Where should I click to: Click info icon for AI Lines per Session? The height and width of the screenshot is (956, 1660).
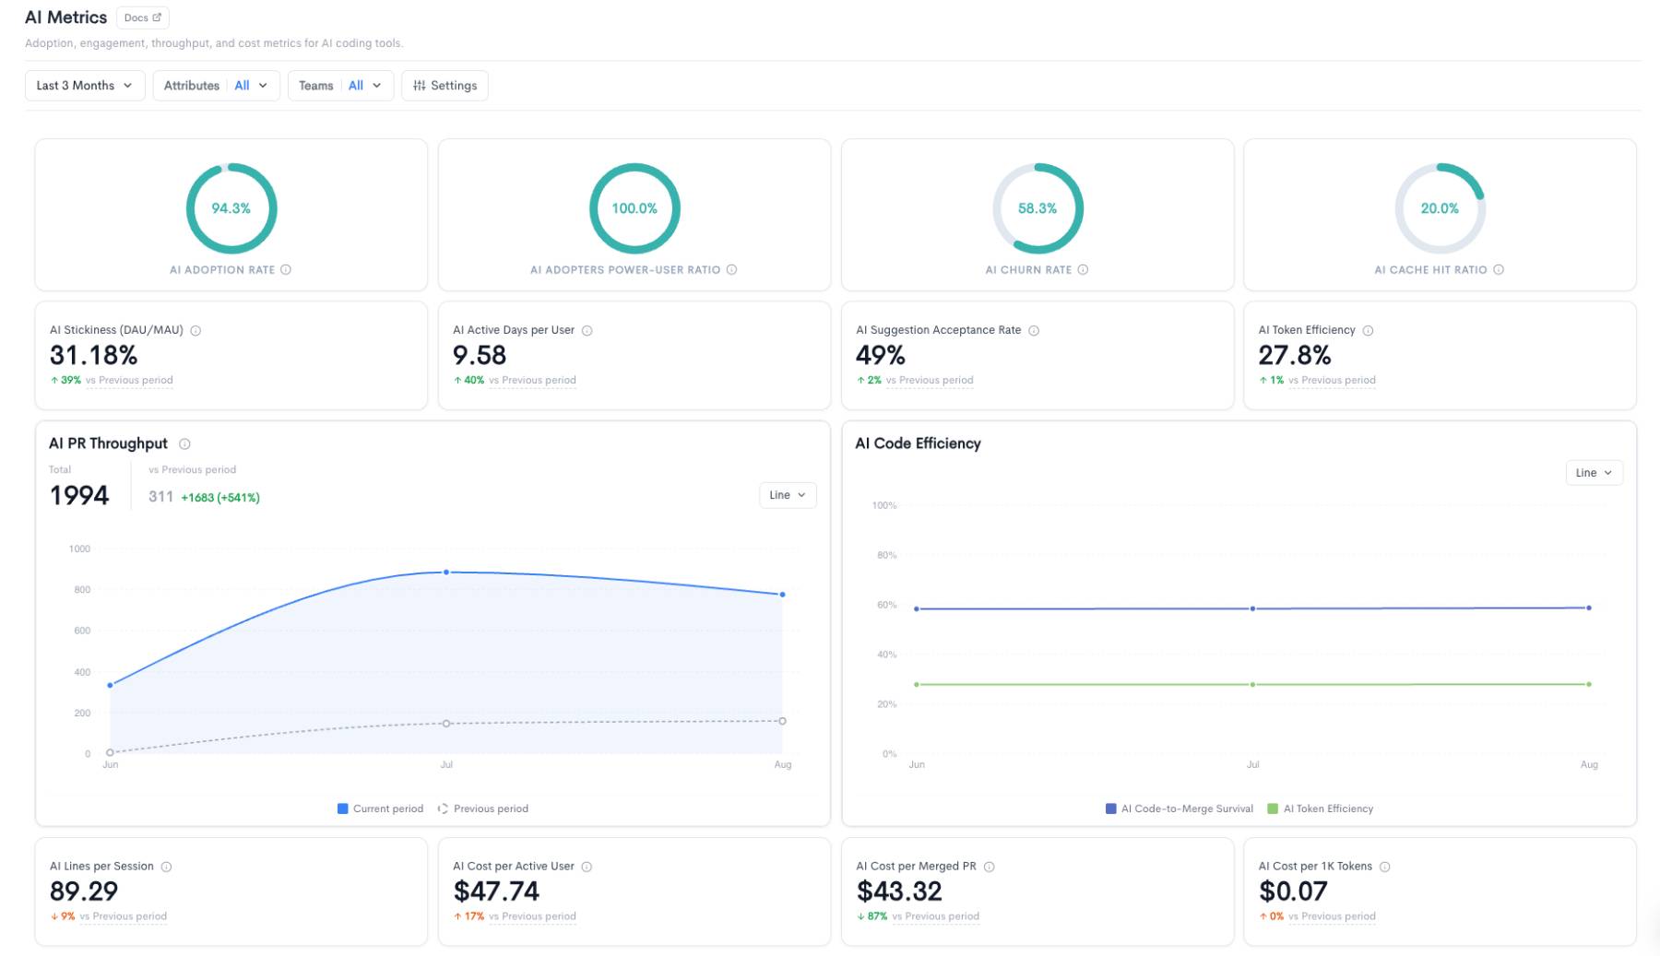(166, 867)
